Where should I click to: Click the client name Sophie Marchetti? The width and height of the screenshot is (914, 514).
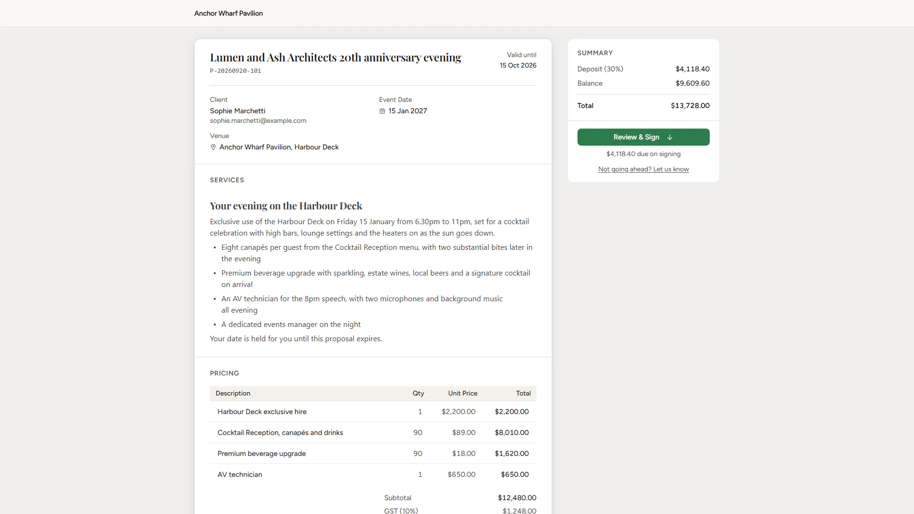tap(238, 111)
